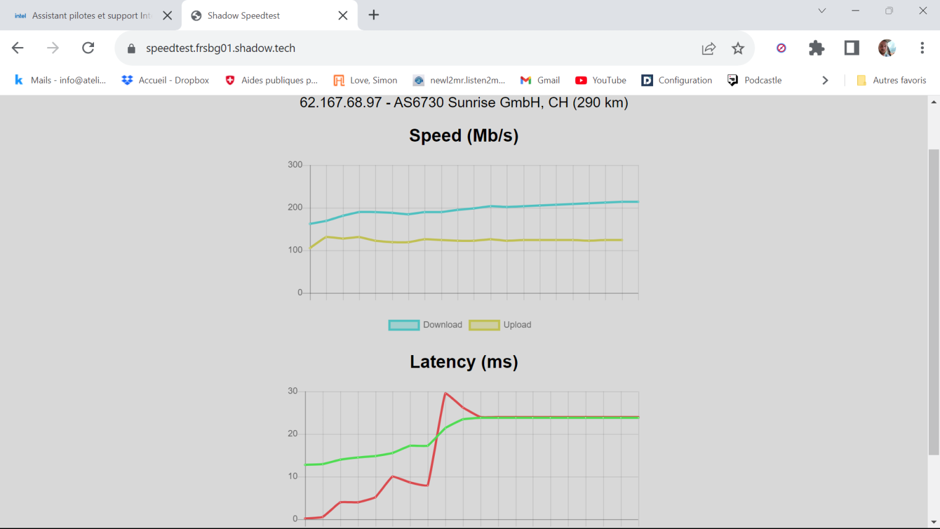Open a new browser tab
This screenshot has height=529, width=940.
(374, 15)
